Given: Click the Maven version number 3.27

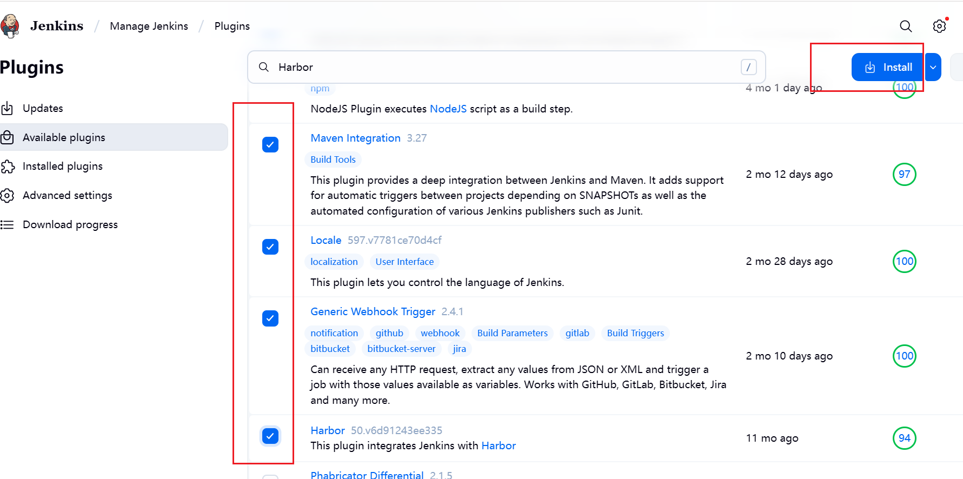Looking at the screenshot, I should (x=417, y=138).
